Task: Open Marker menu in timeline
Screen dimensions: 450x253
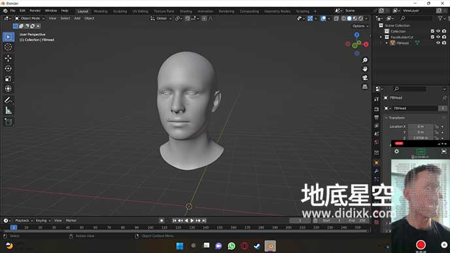Action: 71,220
